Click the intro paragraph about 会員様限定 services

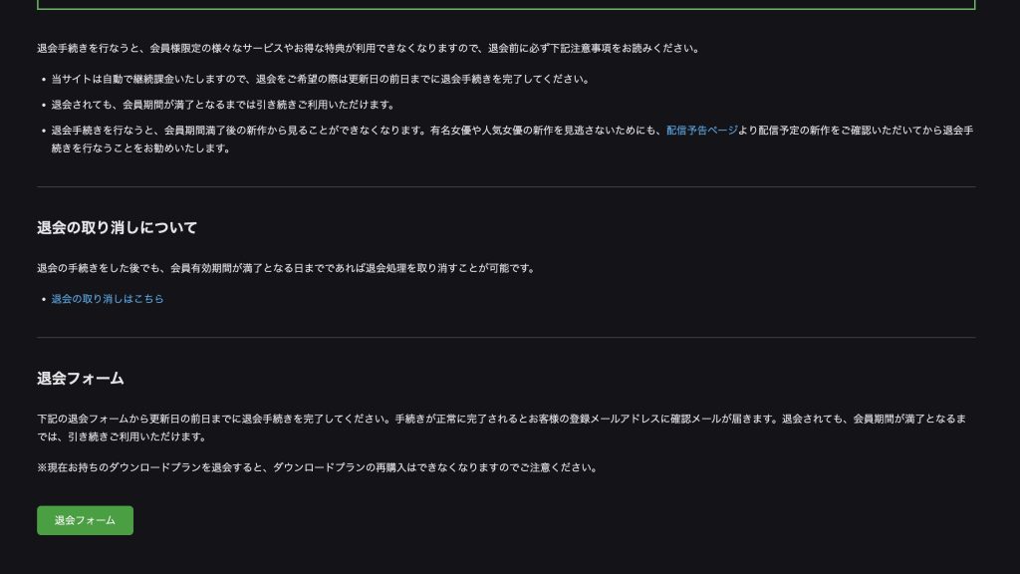coord(369,48)
